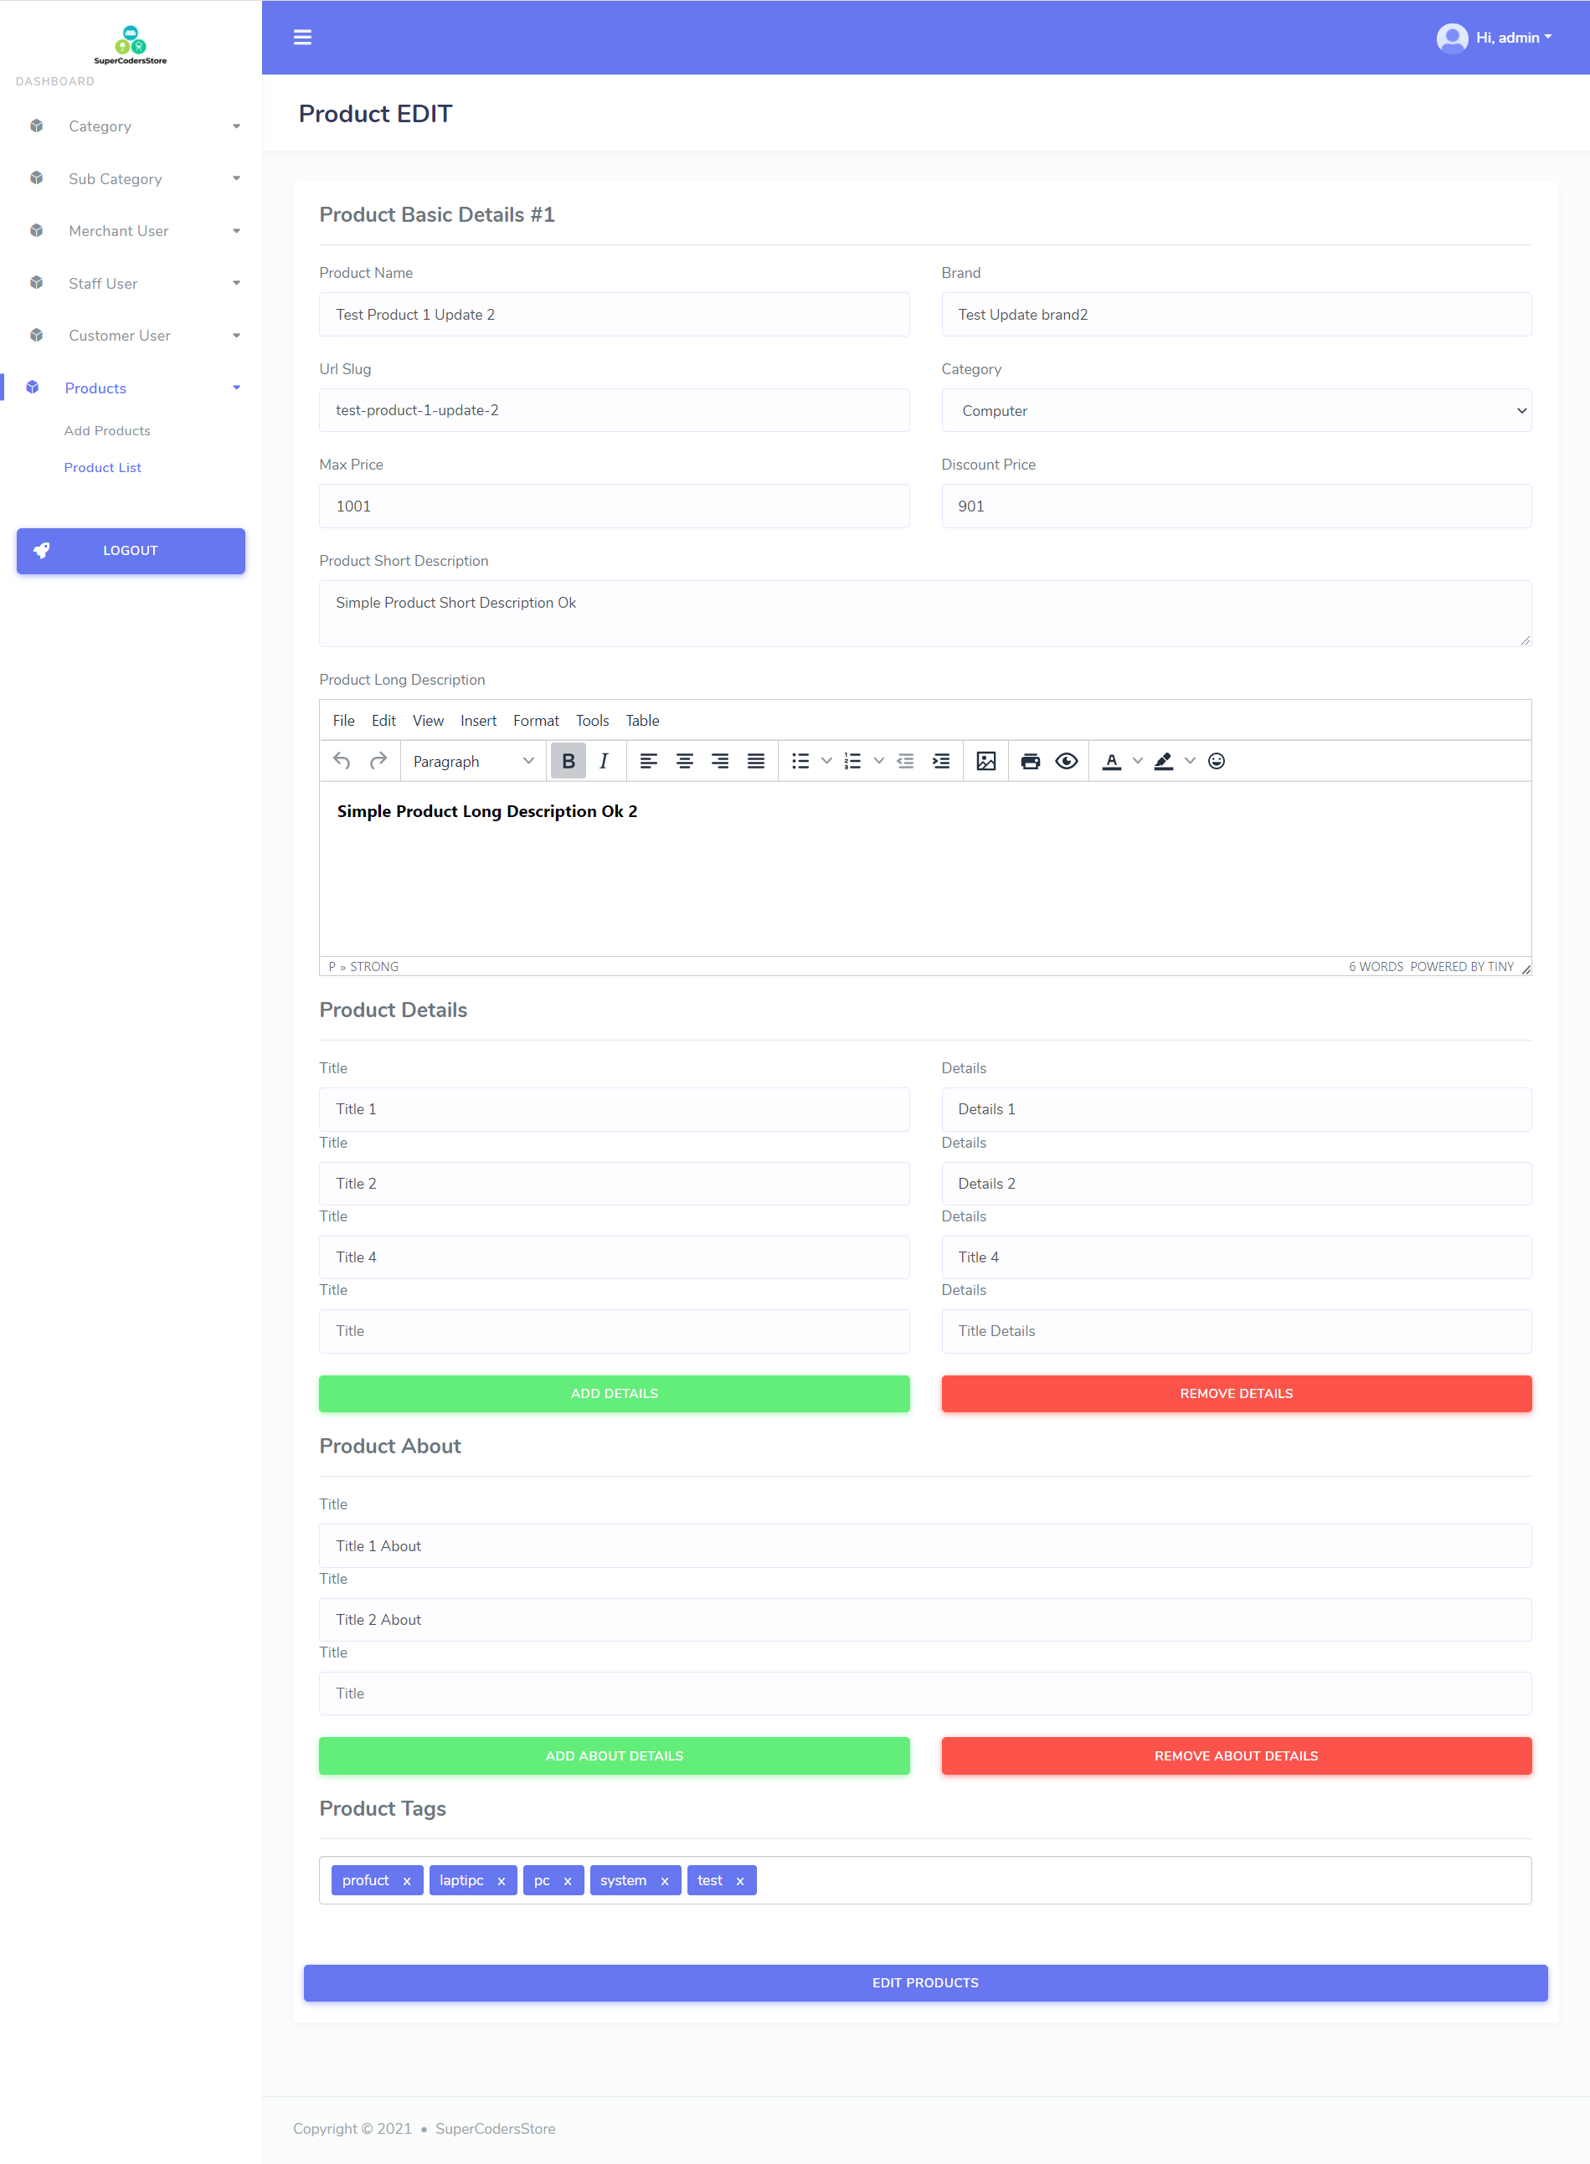Apply background highlight color
This screenshot has width=1590, height=2164.
pyautogui.click(x=1163, y=761)
